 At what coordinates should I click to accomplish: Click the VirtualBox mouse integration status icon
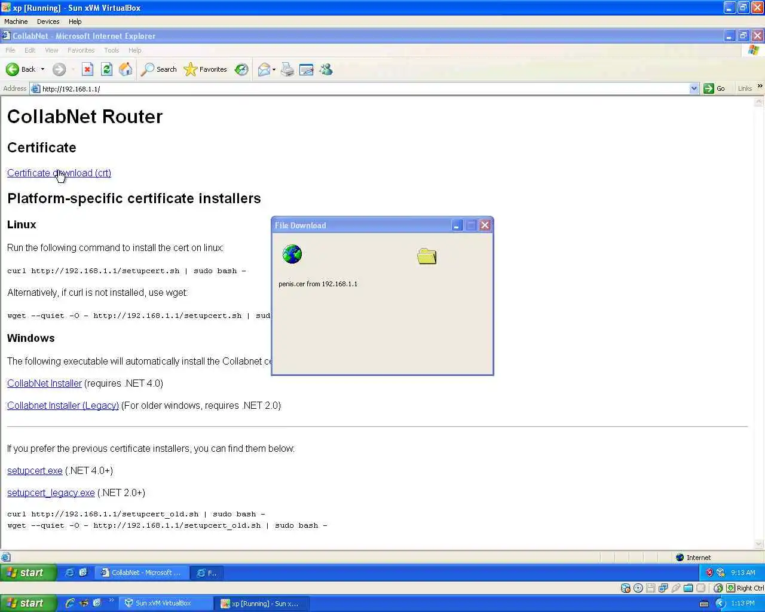(x=718, y=588)
